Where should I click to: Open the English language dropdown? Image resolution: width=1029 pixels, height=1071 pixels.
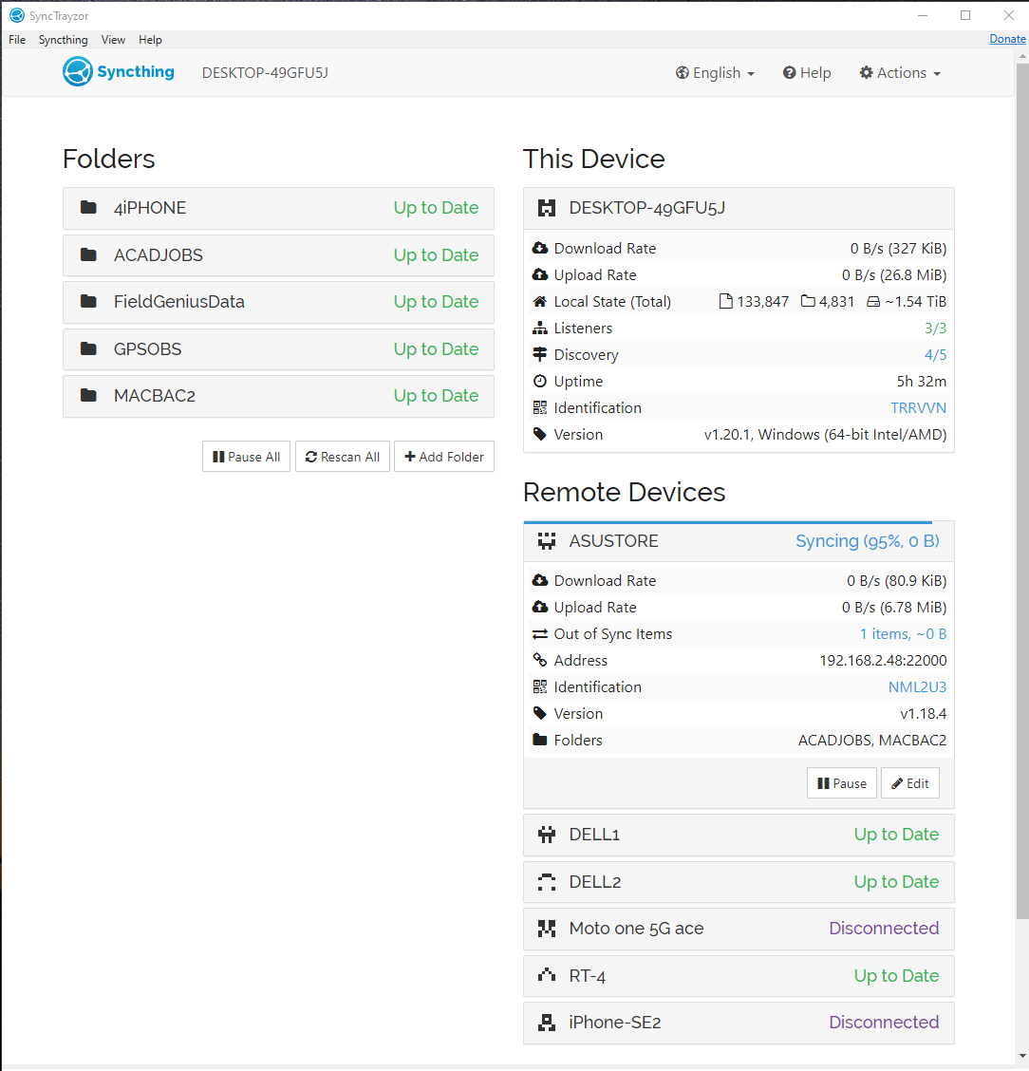[715, 72]
